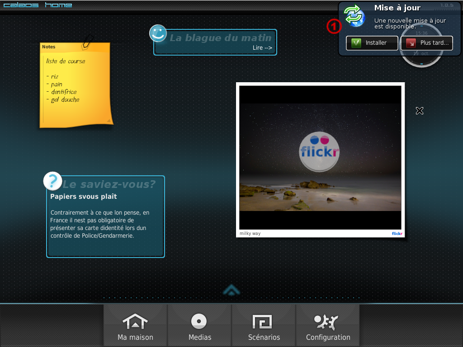Click the green check icon on Installer
Viewport: 463px width, 347px height.
pos(356,43)
